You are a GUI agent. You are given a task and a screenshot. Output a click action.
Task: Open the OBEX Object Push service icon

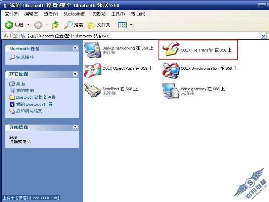93,70
